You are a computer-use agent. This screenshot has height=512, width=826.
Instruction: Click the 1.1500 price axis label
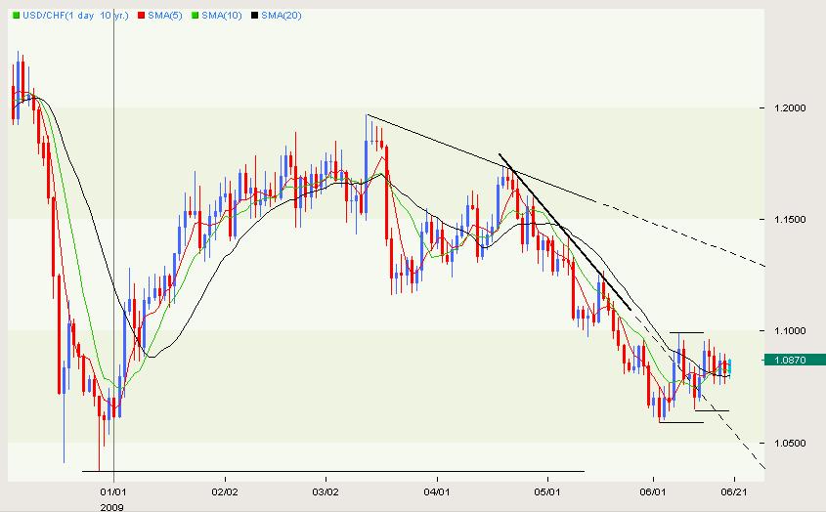coord(789,220)
